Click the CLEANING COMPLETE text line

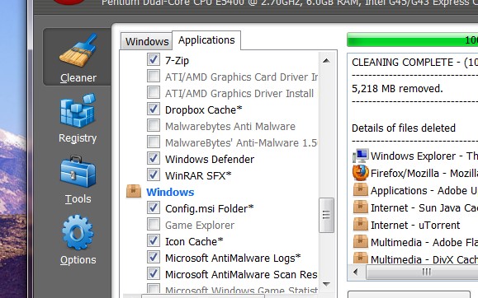(414, 63)
